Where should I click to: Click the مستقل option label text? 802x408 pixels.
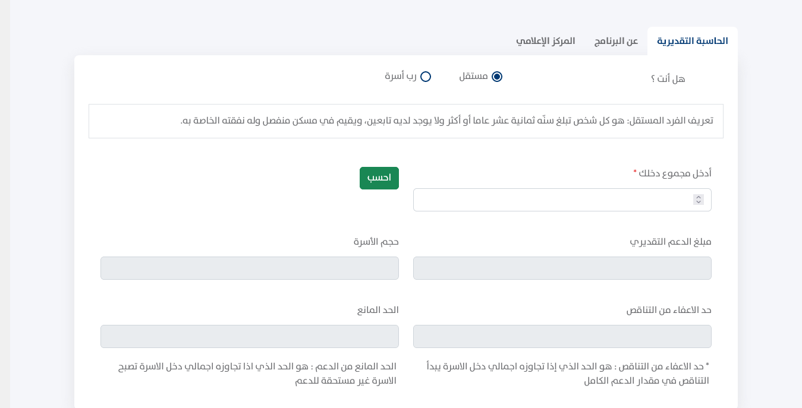point(473,76)
